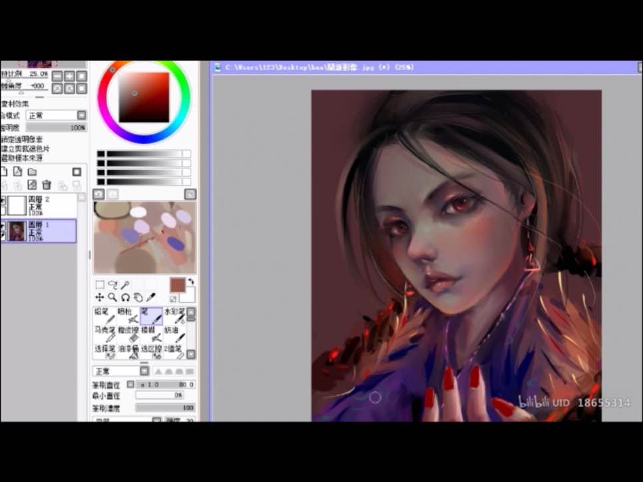This screenshot has width=643, height=482.
Task: Rotate the canvas view counterclockwise
Action: [57, 88]
